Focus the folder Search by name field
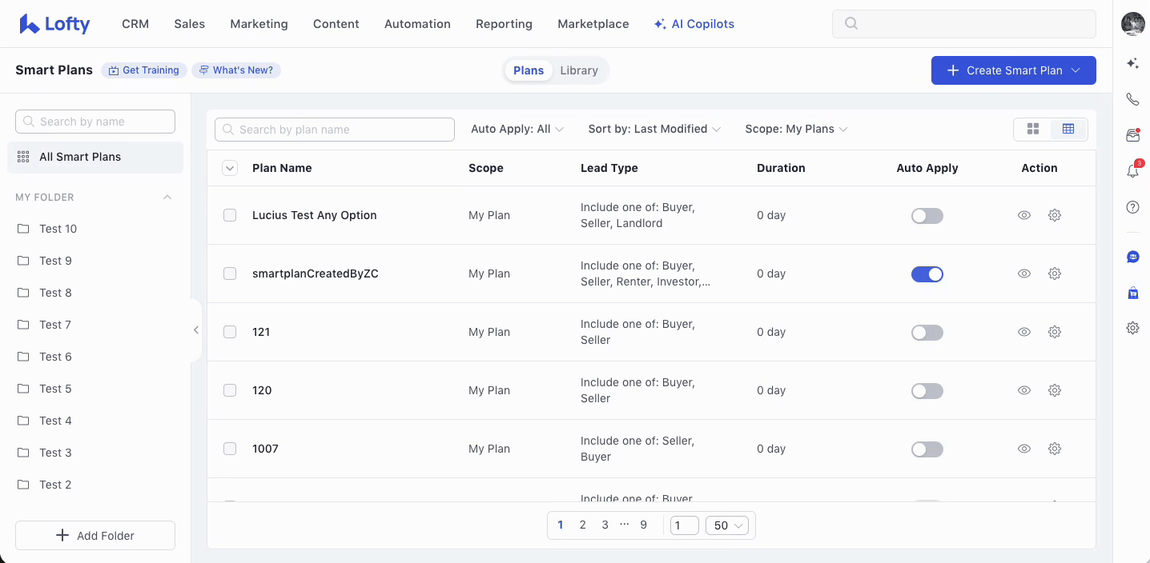 pyautogui.click(x=95, y=122)
